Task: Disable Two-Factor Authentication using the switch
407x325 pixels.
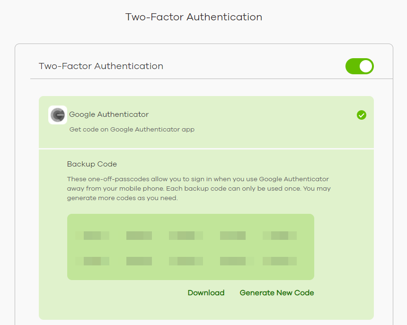Action: tap(359, 66)
